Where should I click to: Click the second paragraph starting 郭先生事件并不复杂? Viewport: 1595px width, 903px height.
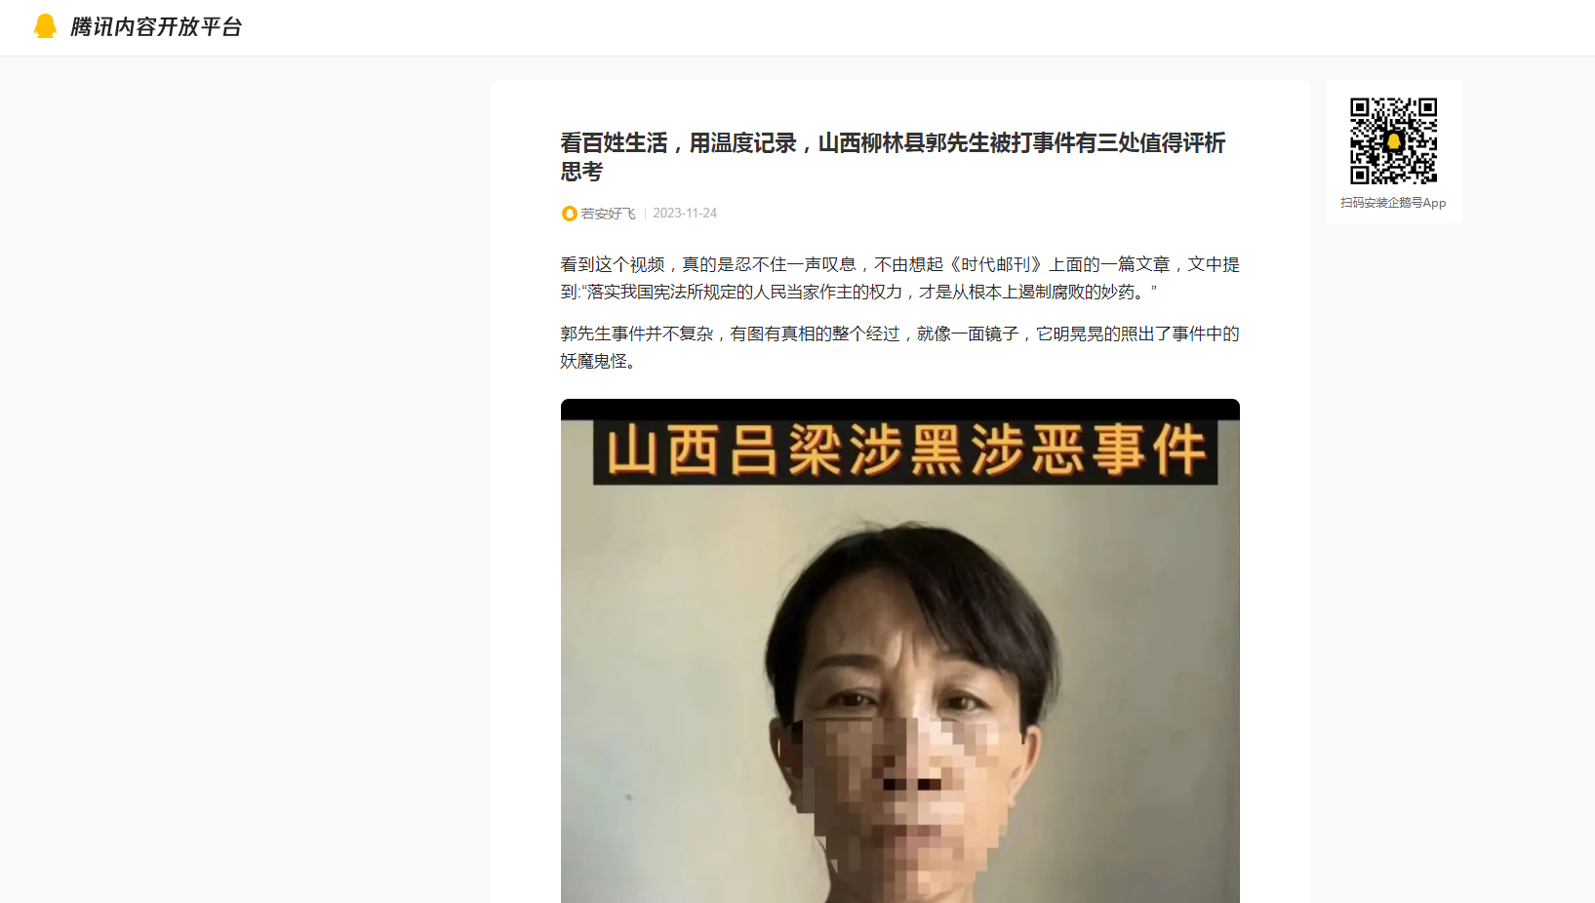click(900, 347)
